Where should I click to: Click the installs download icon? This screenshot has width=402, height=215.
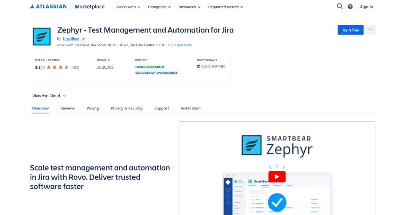pyautogui.click(x=99, y=67)
